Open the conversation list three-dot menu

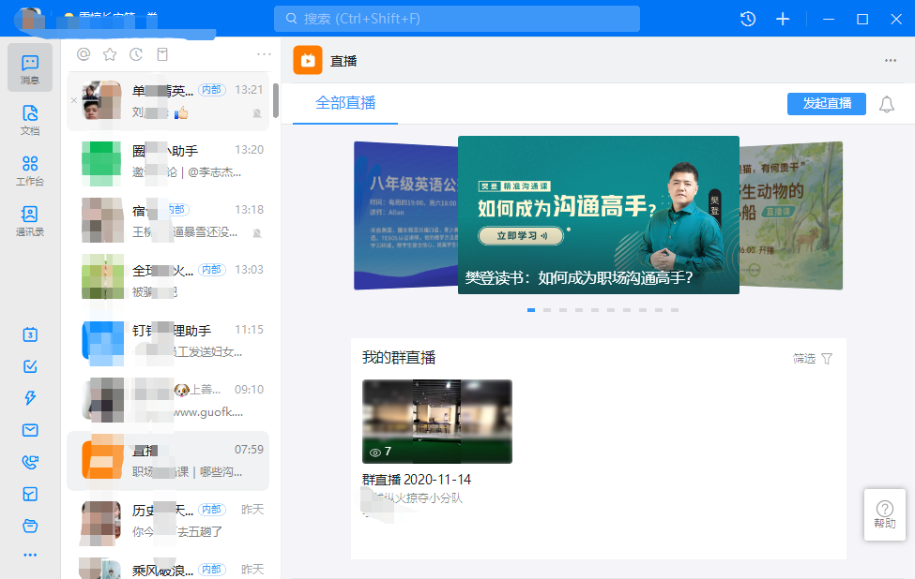264,54
